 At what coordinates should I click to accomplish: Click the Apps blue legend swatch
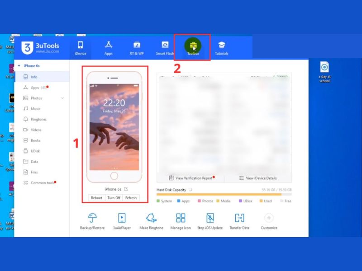pos(178,201)
